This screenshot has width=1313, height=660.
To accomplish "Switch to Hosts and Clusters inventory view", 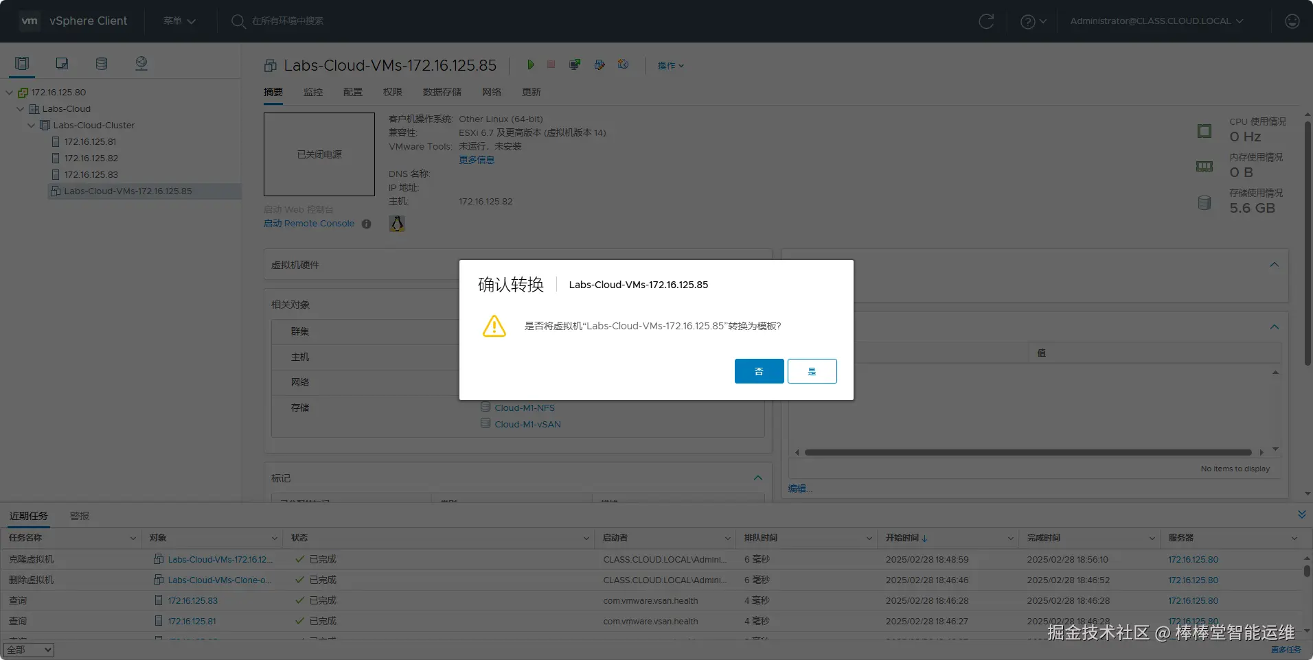I will 22,64.
